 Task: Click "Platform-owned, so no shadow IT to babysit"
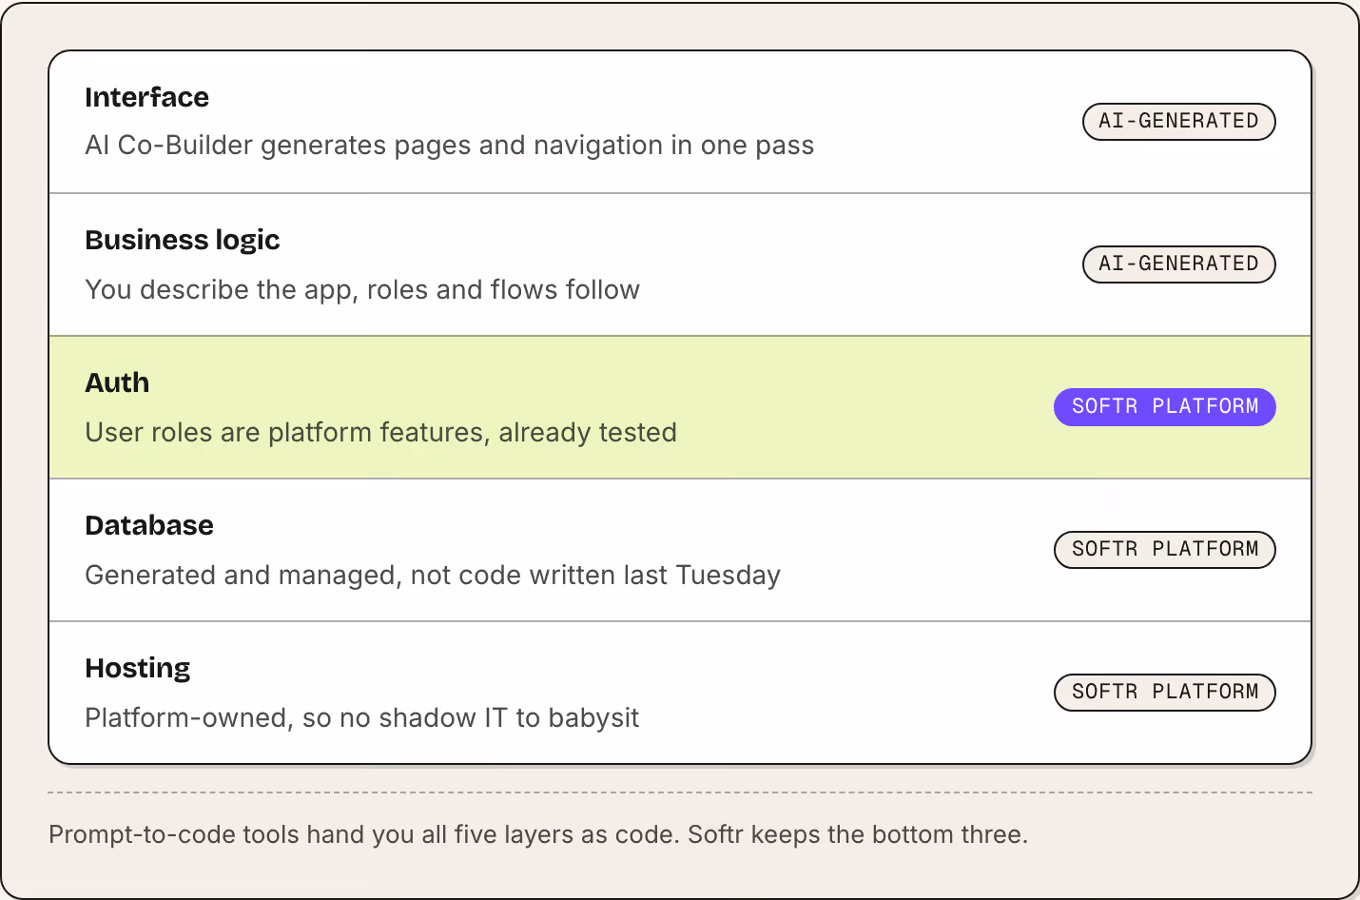coord(361,717)
